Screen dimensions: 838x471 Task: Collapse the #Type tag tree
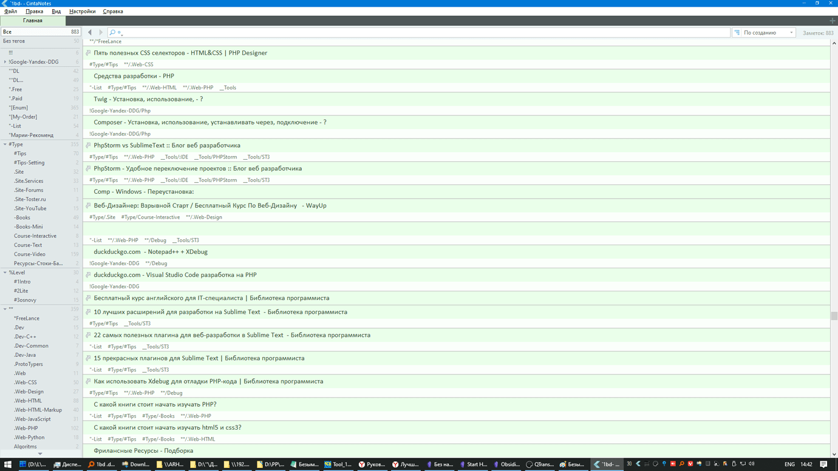click(5, 144)
